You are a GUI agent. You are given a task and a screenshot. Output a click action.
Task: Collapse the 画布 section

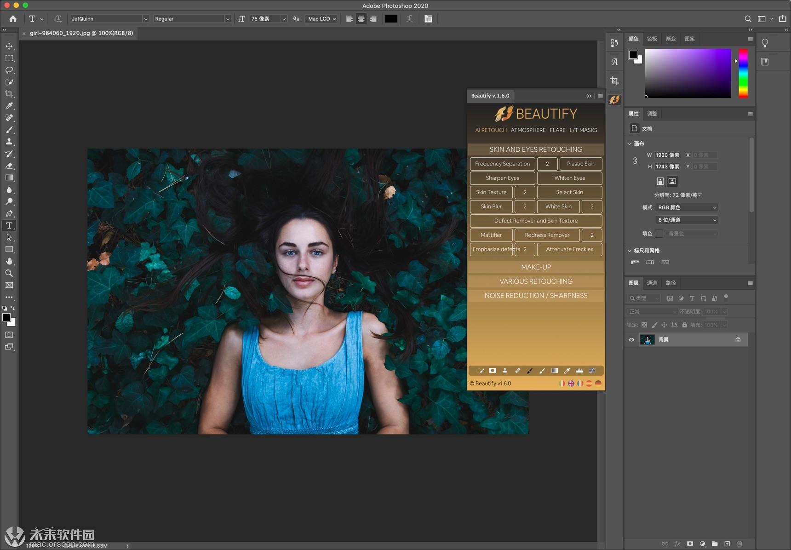pyautogui.click(x=630, y=143)
